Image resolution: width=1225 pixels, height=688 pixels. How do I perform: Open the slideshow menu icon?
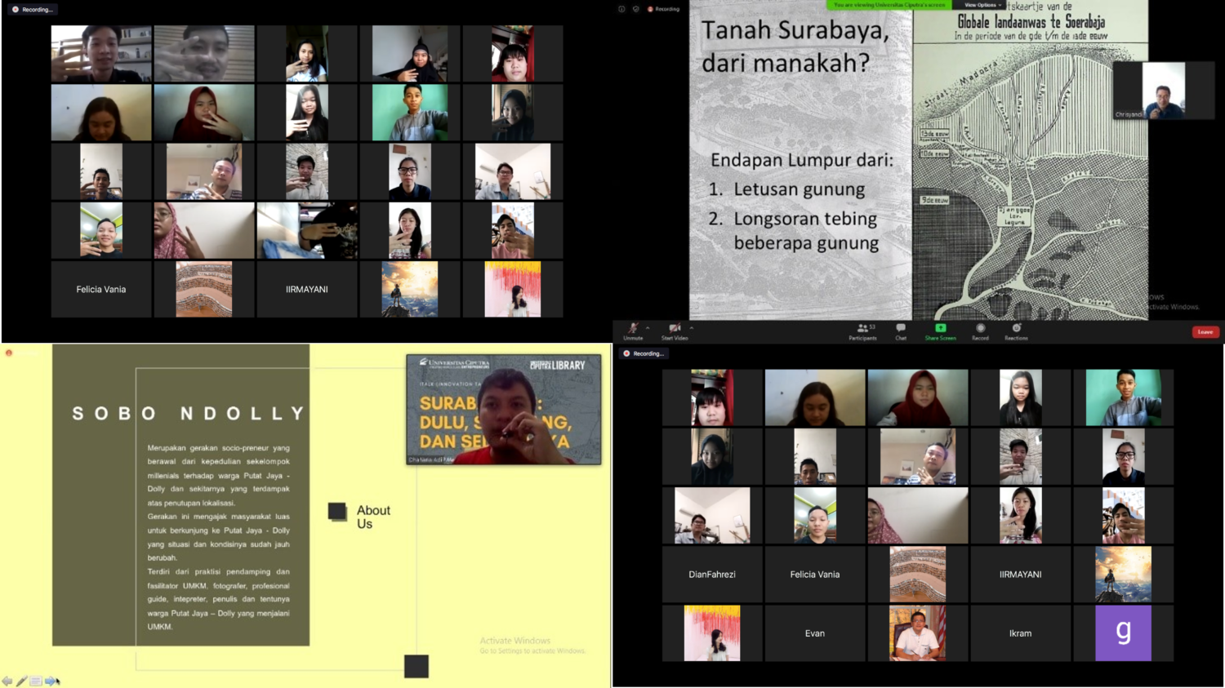click(x=36, y=681)
